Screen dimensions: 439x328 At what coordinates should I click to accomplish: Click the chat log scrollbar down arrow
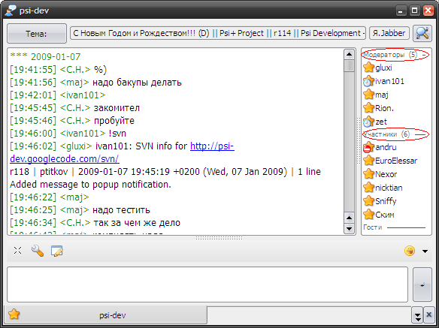349,228
